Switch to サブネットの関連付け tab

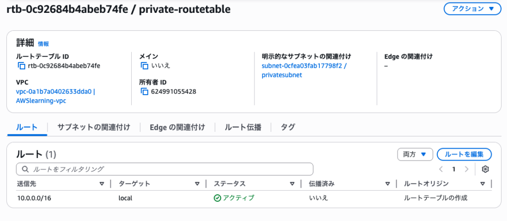coord(94,127)
